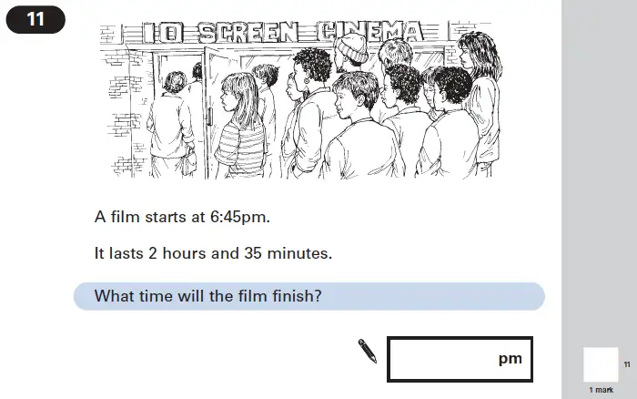This screenshot has height=399, width=637.
Task: Click the cinema queue illustration
Action: coord(300,100)
